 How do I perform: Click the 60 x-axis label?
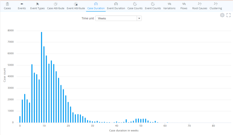(x=165, y=126)
